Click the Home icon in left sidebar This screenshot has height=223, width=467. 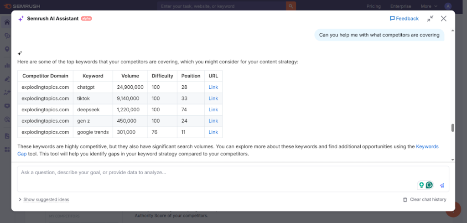7,22
